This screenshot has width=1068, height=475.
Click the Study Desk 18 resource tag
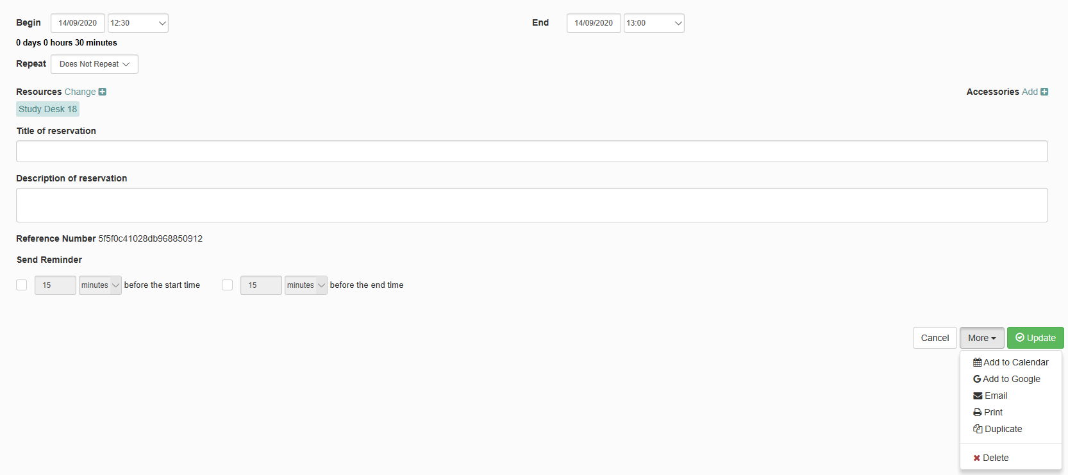pos(47,109)
